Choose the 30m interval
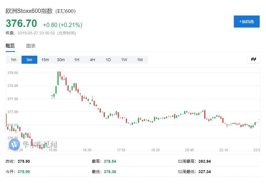 tap(61, 60)
